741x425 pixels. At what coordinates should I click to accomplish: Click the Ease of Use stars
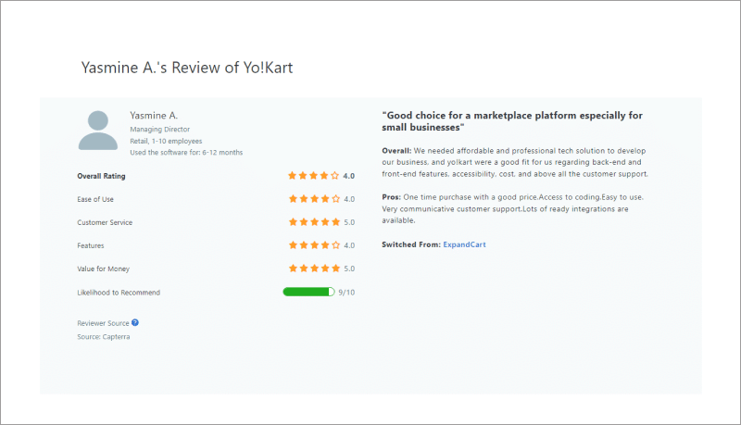point(314,199)
